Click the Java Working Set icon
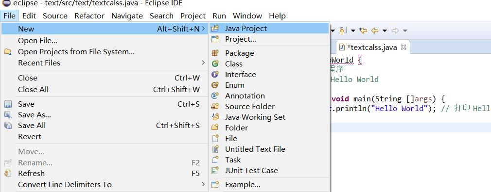This screenshot has width=491, height=192. pyautogui.click(x=215, y=117)
